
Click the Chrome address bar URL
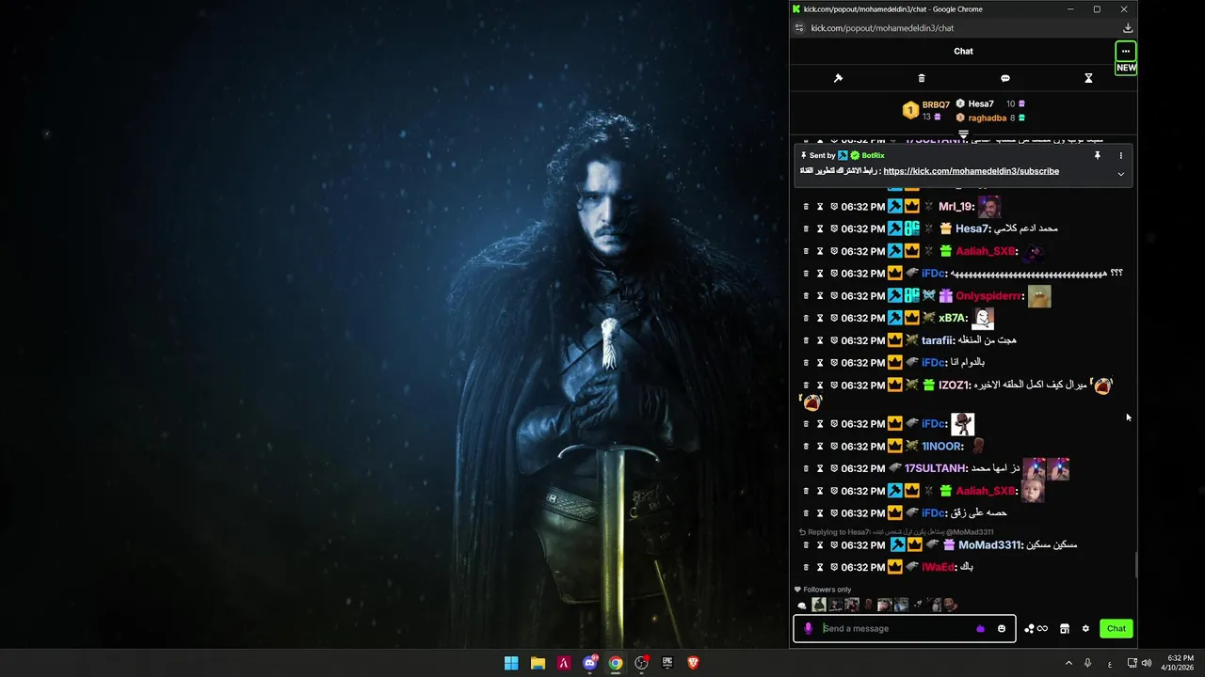(882, 28)
